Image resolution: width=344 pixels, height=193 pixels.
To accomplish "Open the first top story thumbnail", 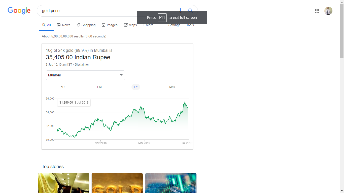I will pos(63,183).
